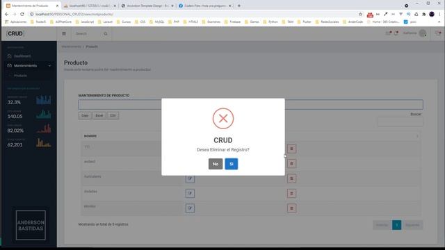Screen dimensions: 445x250
Task: Click the Buscar table search field
Action: click(400, 122)
